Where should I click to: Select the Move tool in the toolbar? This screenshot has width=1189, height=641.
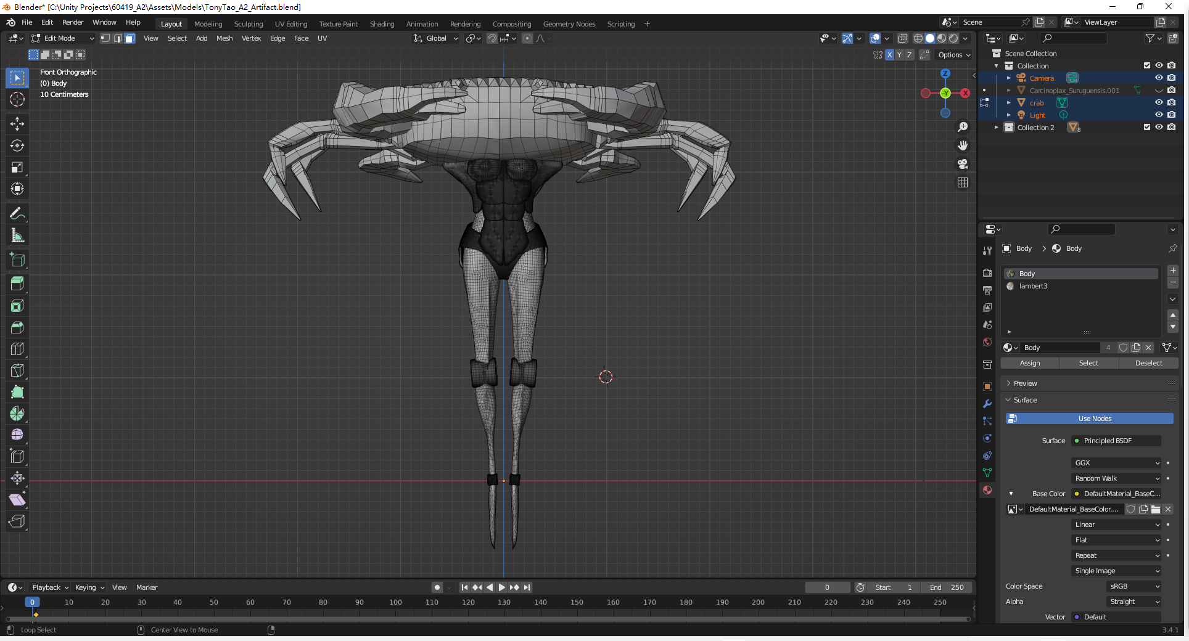click(x=17, y=124)
